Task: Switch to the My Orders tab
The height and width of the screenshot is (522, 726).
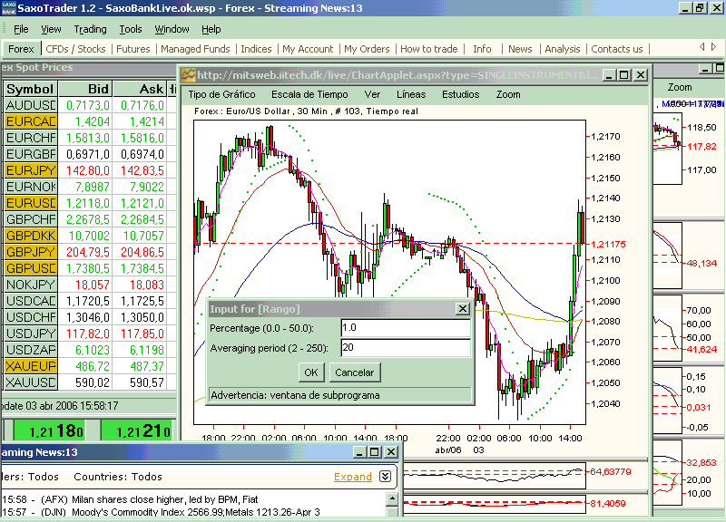Action: pos(367,49)
